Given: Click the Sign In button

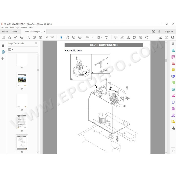Looking at the screenshot, I should click(x=169, y=31).
